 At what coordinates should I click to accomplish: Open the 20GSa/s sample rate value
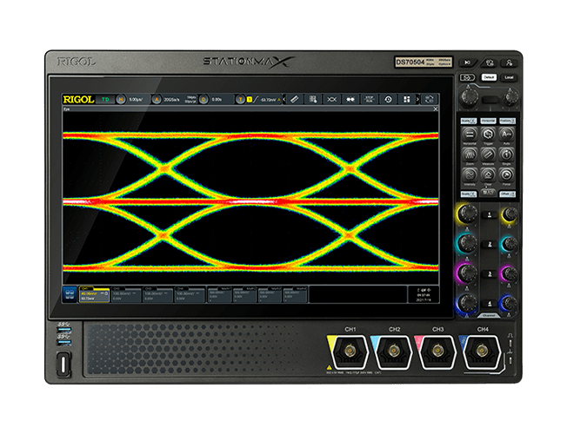tap(172, 99)
